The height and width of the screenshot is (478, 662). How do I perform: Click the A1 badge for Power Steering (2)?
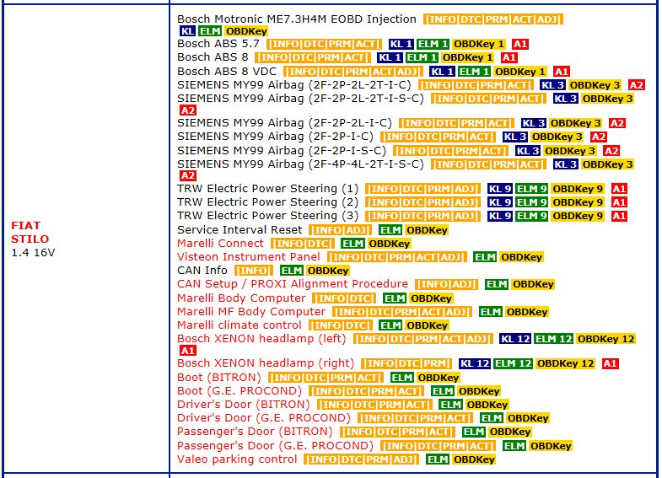click(619, 202)
